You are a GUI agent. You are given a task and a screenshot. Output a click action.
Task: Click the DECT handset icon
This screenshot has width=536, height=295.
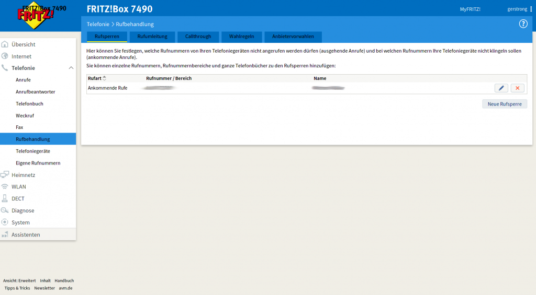point(5,198)
